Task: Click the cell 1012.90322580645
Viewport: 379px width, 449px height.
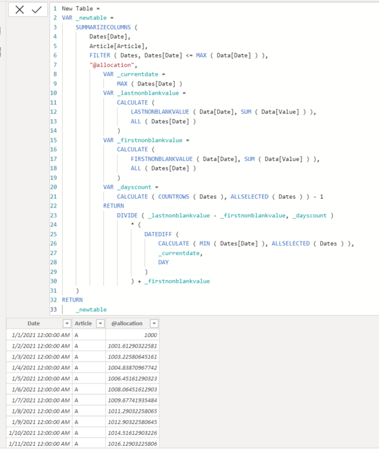Action: 132,422
